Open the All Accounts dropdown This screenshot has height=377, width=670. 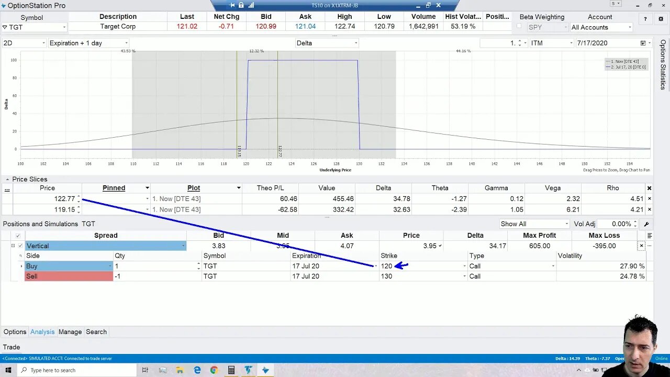coord(629,27)
